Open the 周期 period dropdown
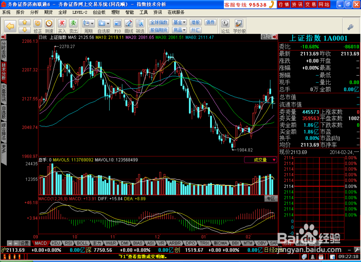The height and width of the screenshot is (262, 361). coord(88,26)
